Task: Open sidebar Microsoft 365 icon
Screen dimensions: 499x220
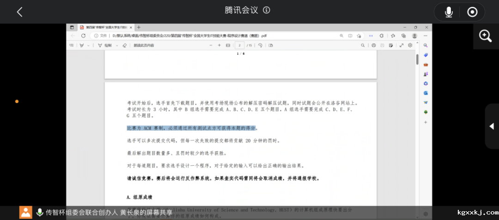Action: coord(426,83)
